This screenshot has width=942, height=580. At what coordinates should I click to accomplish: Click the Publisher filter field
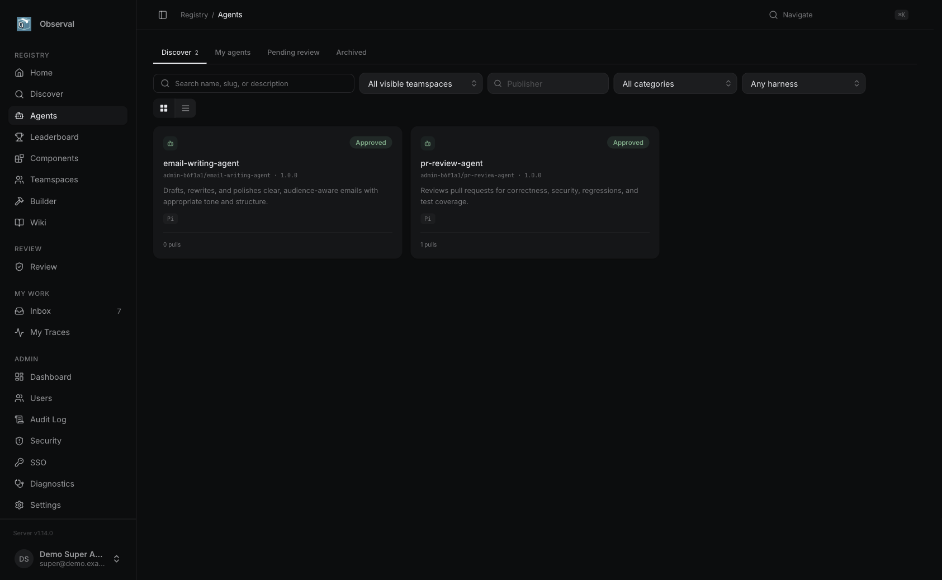[548, 83]
